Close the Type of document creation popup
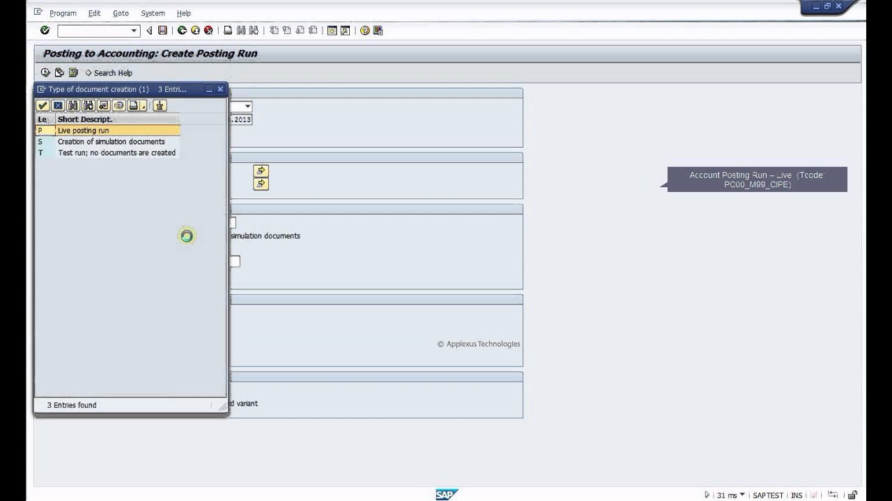The height and width of the screenshot is (501, 892). (220, 89)
